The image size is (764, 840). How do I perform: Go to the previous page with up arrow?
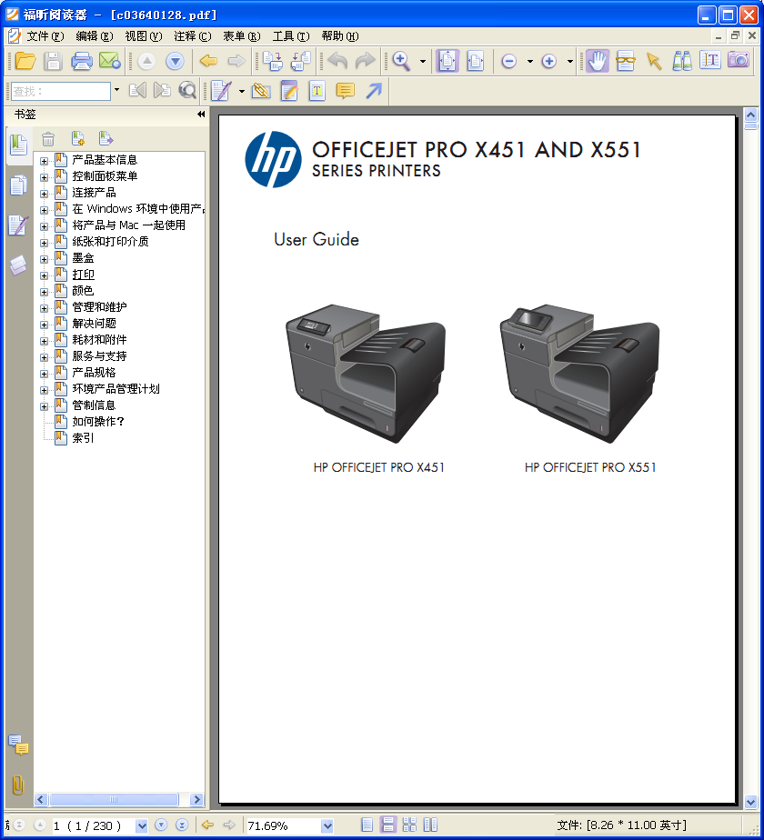(146, 61)
